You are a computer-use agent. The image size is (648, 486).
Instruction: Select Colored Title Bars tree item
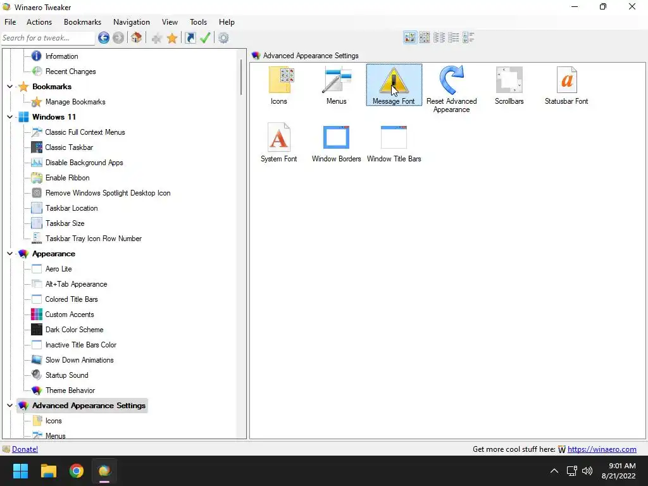(72, 299)
